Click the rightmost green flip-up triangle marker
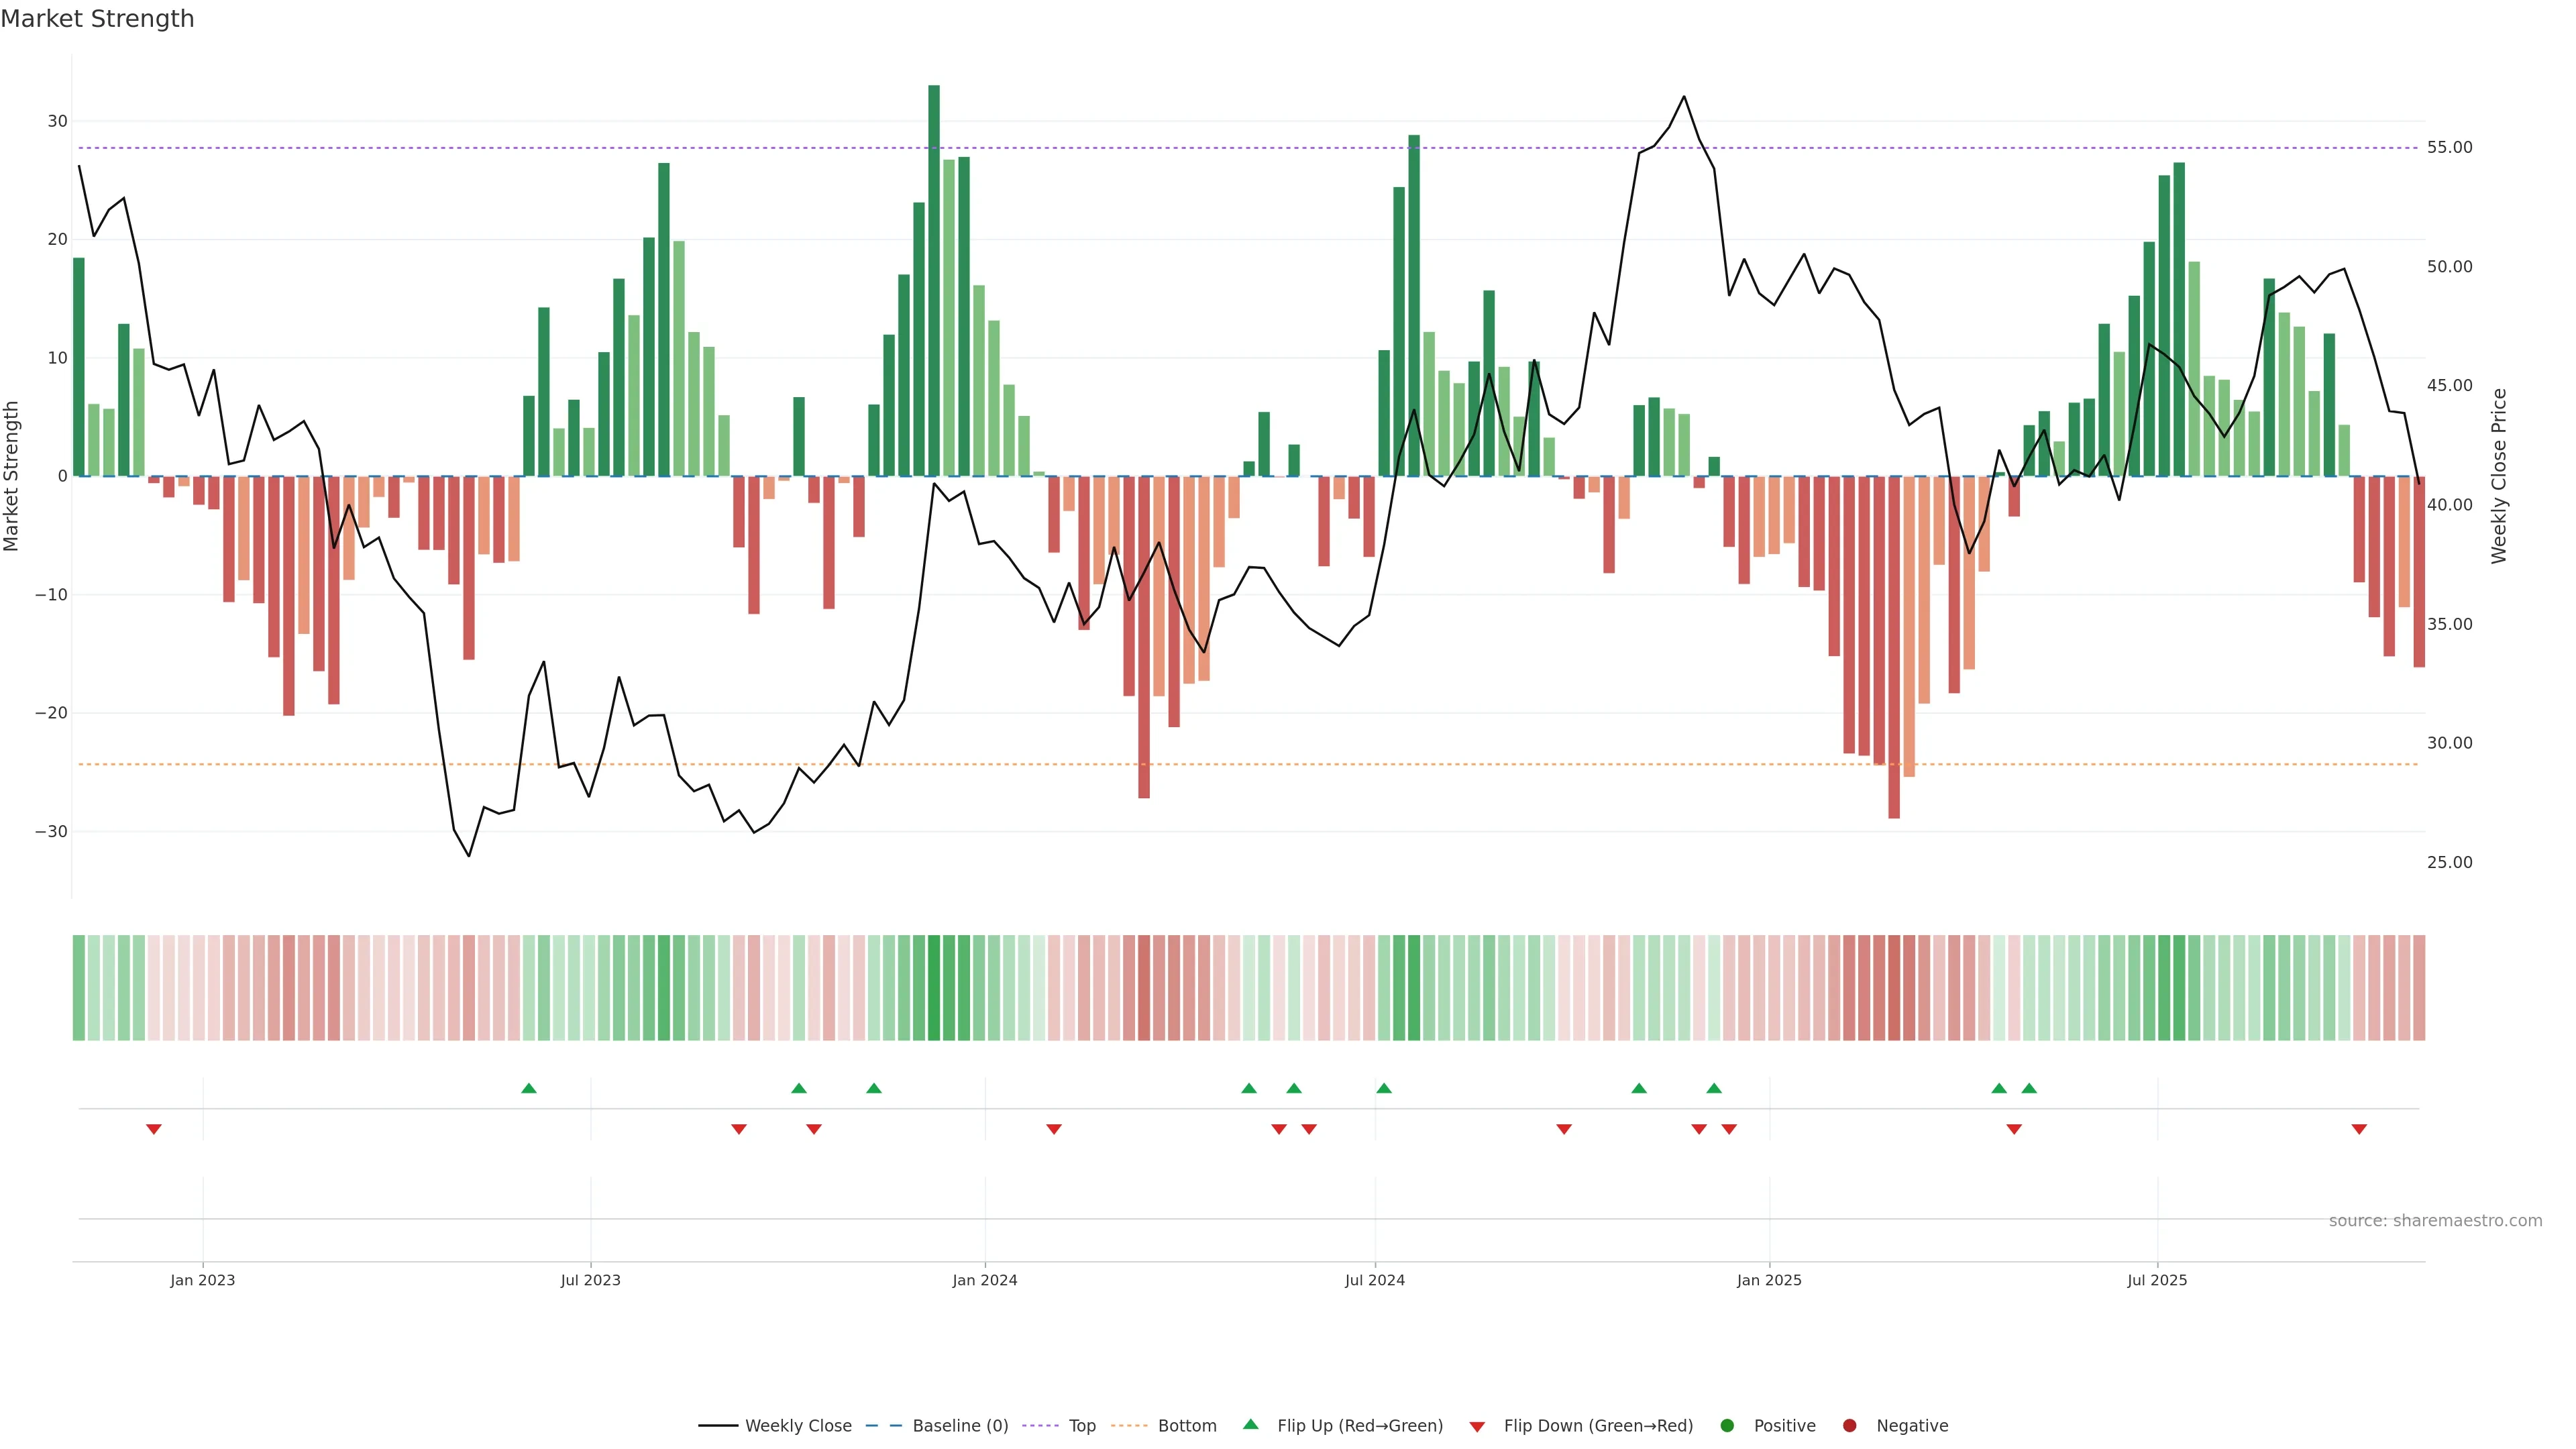Screen dimensions: 2576x1449 (x=2029, y=1088)
